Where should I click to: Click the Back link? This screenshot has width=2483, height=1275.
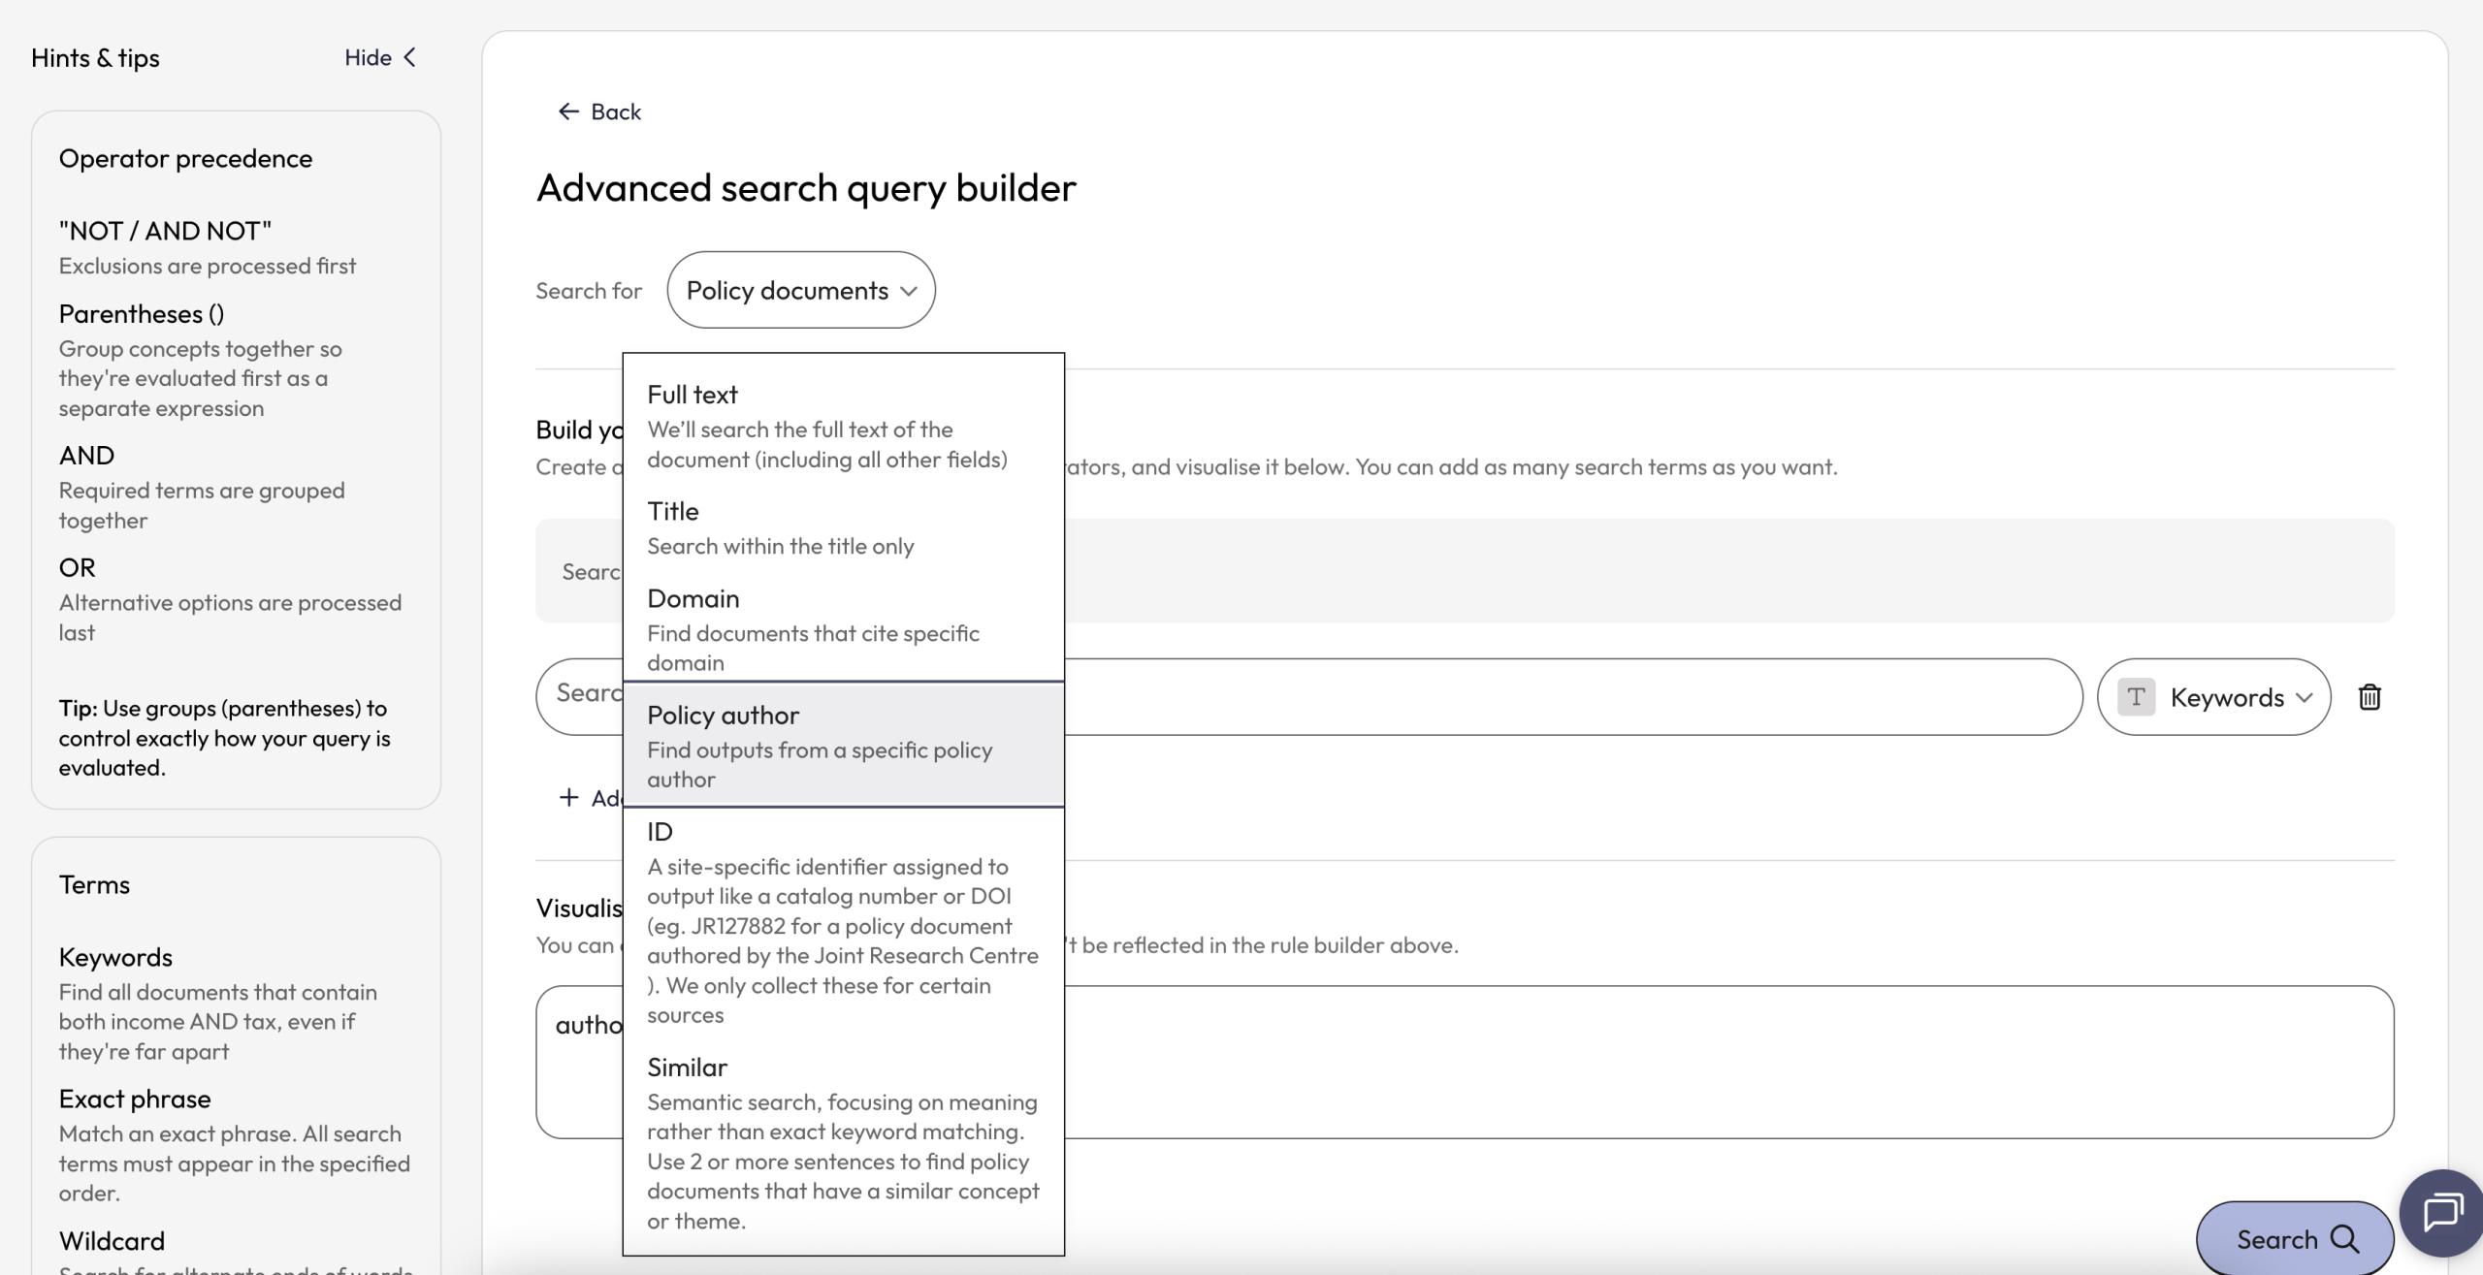click(x=615, y=112)
